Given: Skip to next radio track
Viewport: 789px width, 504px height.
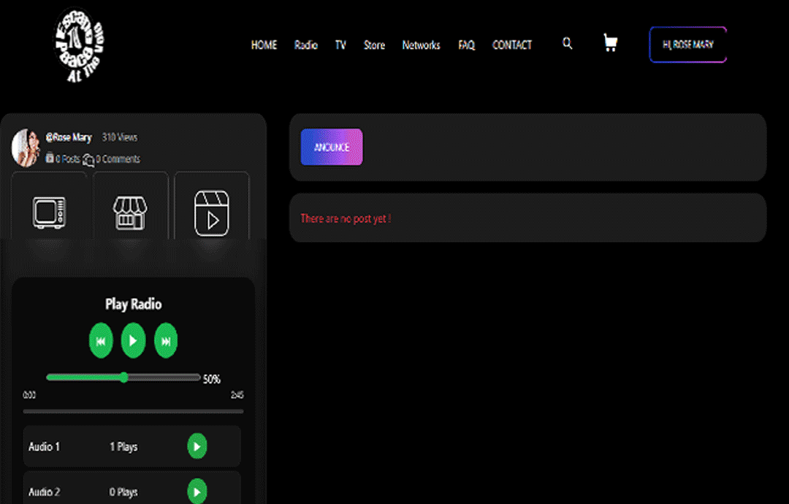Looking at the screenshot, I should click(166, 340).
